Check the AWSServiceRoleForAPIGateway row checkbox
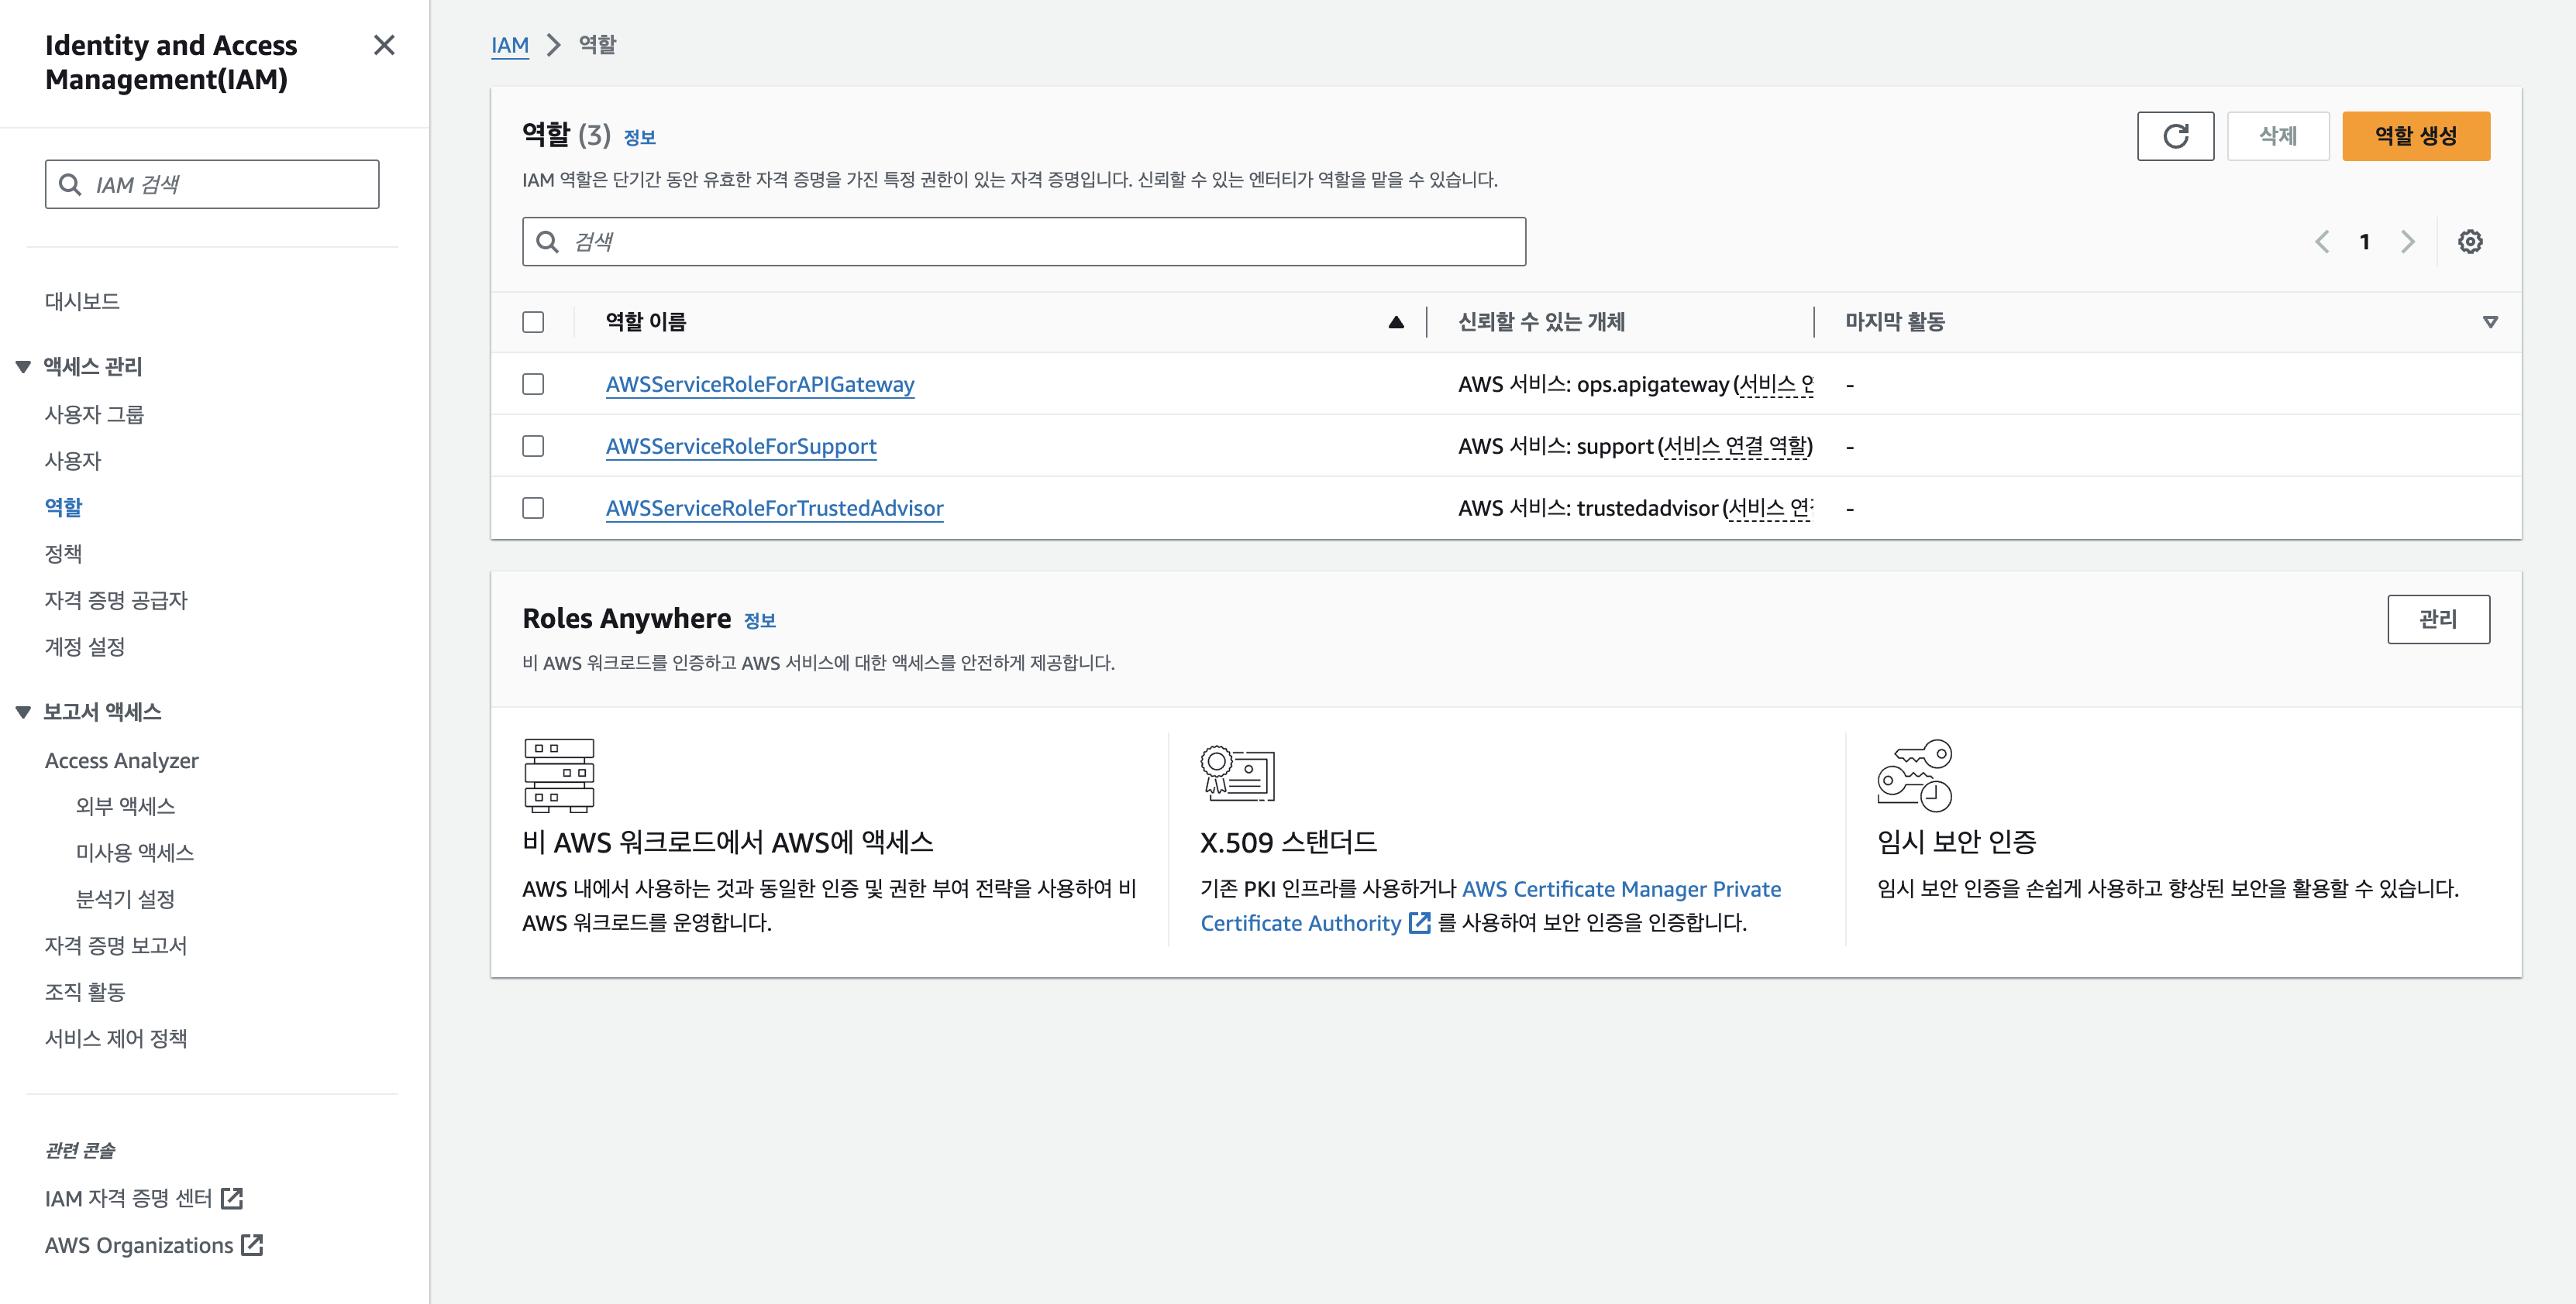Image resolution: width=2576 pixels, height=1304 pixels. (533, 384)
